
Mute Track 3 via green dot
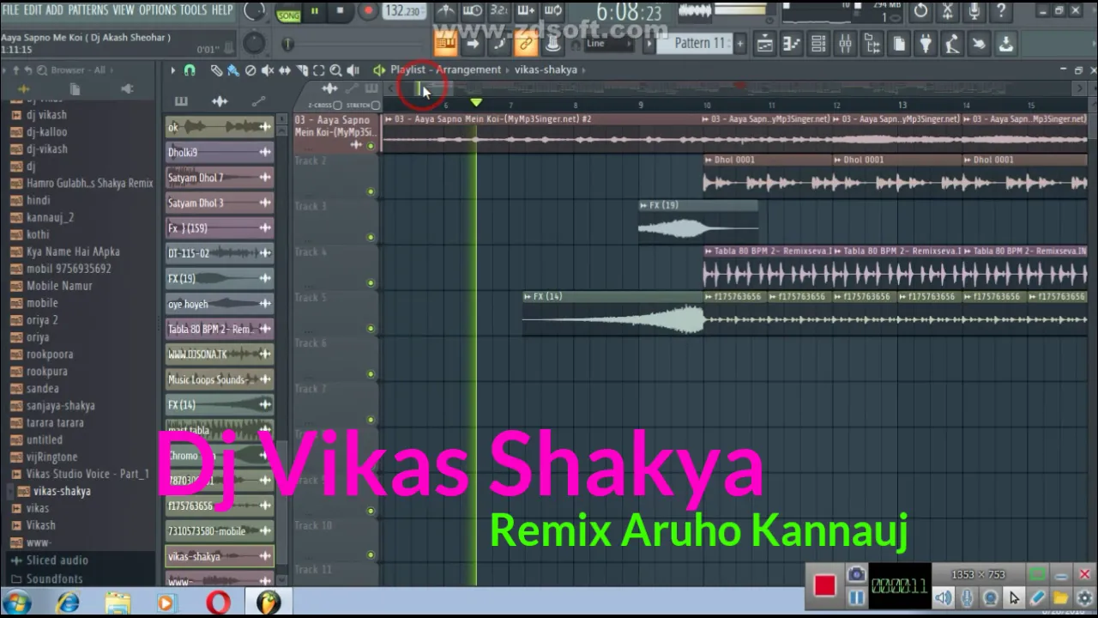click(x=371, y=237)
